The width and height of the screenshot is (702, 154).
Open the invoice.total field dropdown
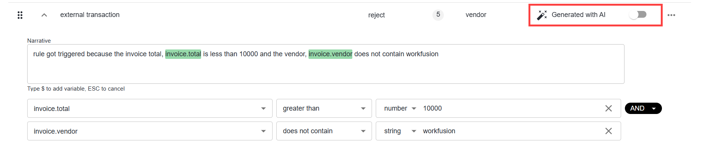tap(150, 109)
